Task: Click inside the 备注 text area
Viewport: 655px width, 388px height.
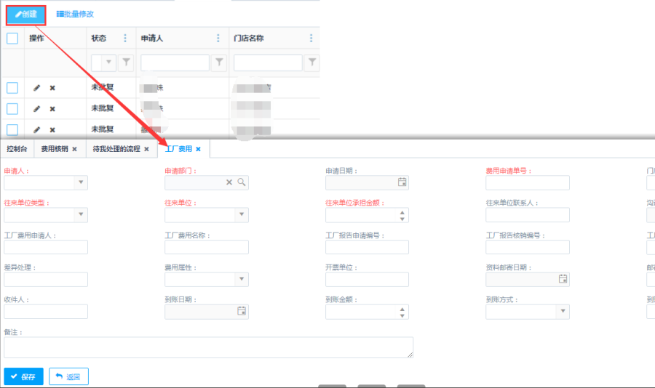Action: pos(208,347)
